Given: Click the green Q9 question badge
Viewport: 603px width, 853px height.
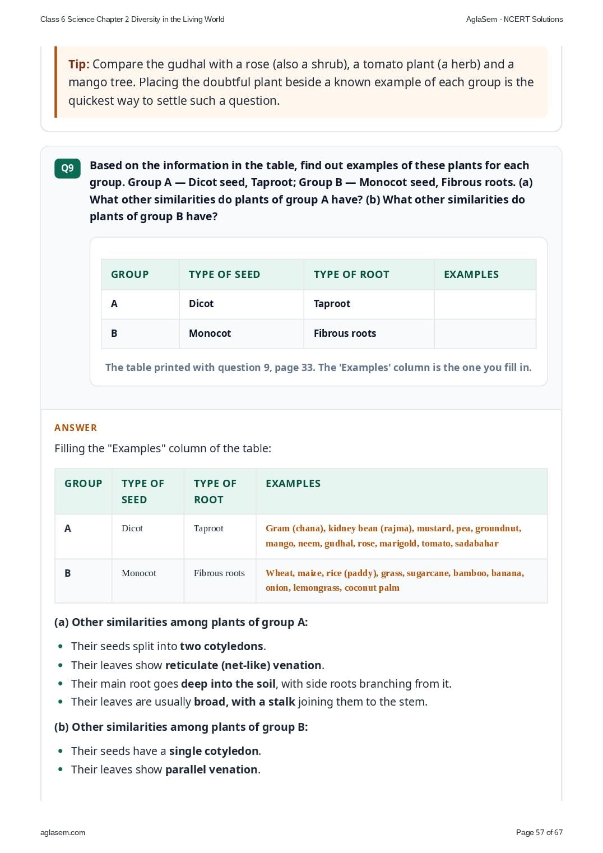Looking at the screenshot, I should pos(67,168).
